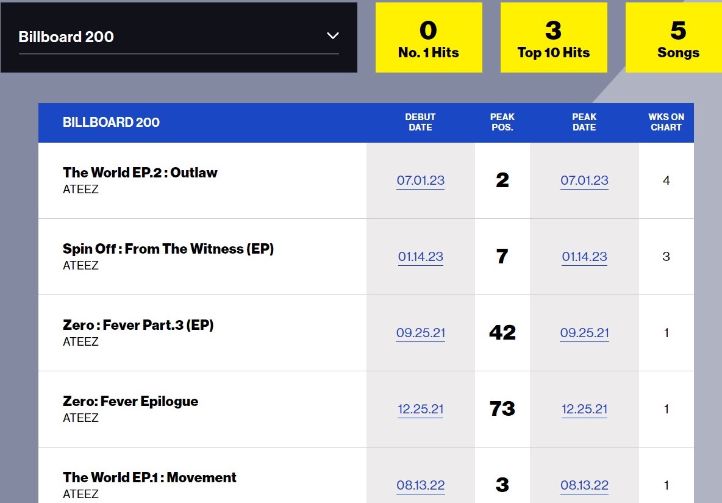
Task: Select Zero : Fever Part.3 (EP) title
Action: pos(138,326)
